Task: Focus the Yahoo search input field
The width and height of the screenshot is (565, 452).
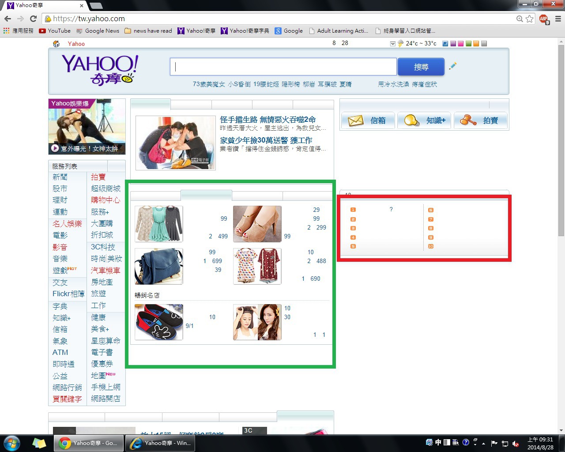Action: [x=283, y=67]
